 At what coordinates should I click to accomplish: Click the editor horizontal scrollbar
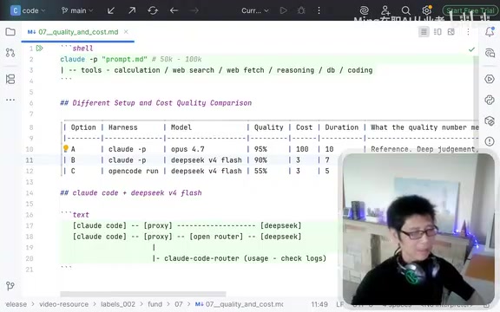pos(143,294)
